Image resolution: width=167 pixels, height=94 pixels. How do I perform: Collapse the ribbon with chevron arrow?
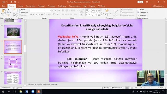coord(165,18)
